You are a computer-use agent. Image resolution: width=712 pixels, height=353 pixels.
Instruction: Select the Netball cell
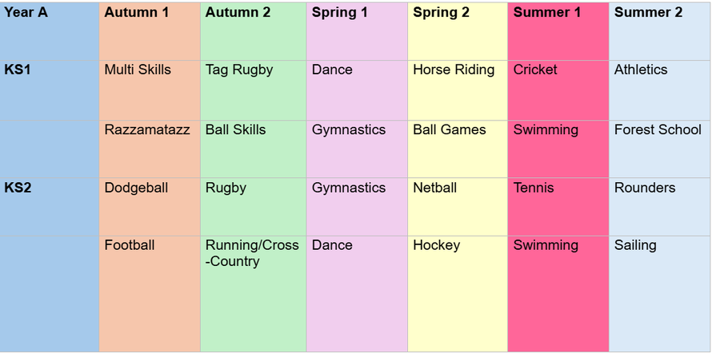(435, 188)
